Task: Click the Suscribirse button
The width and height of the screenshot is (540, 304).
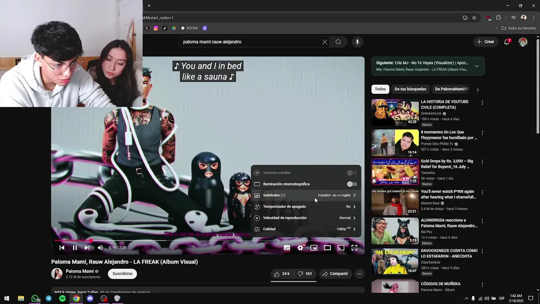Action: [x=122, y=274]
